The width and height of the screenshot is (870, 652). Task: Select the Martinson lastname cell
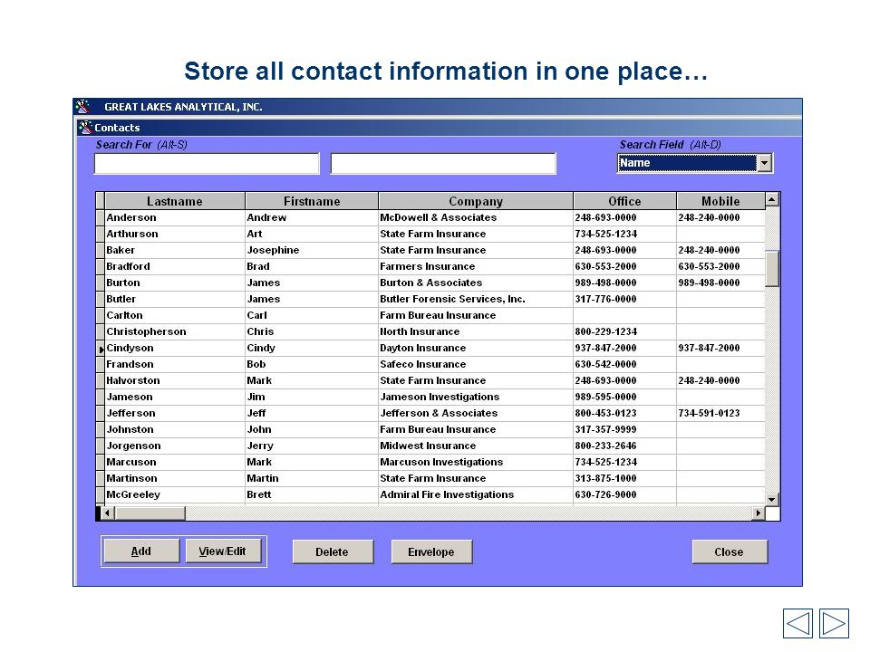175,478
